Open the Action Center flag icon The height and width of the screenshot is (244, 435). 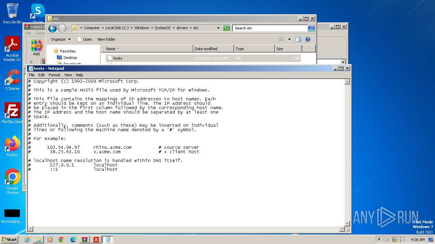(x=403, y=240)
